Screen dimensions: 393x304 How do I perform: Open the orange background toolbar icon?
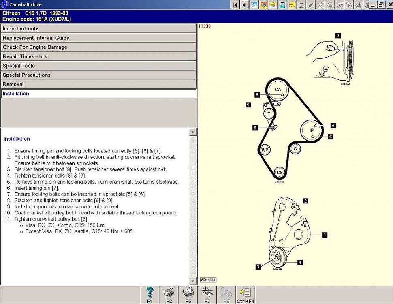pyautogui.click(x=263, y=5)
